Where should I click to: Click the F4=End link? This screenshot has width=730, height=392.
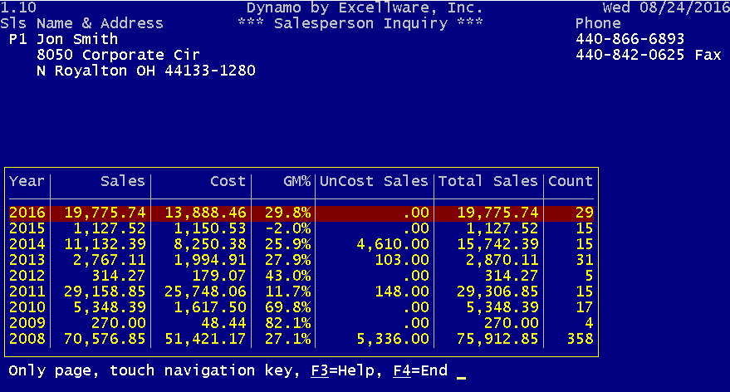click(x=420, y=370)
